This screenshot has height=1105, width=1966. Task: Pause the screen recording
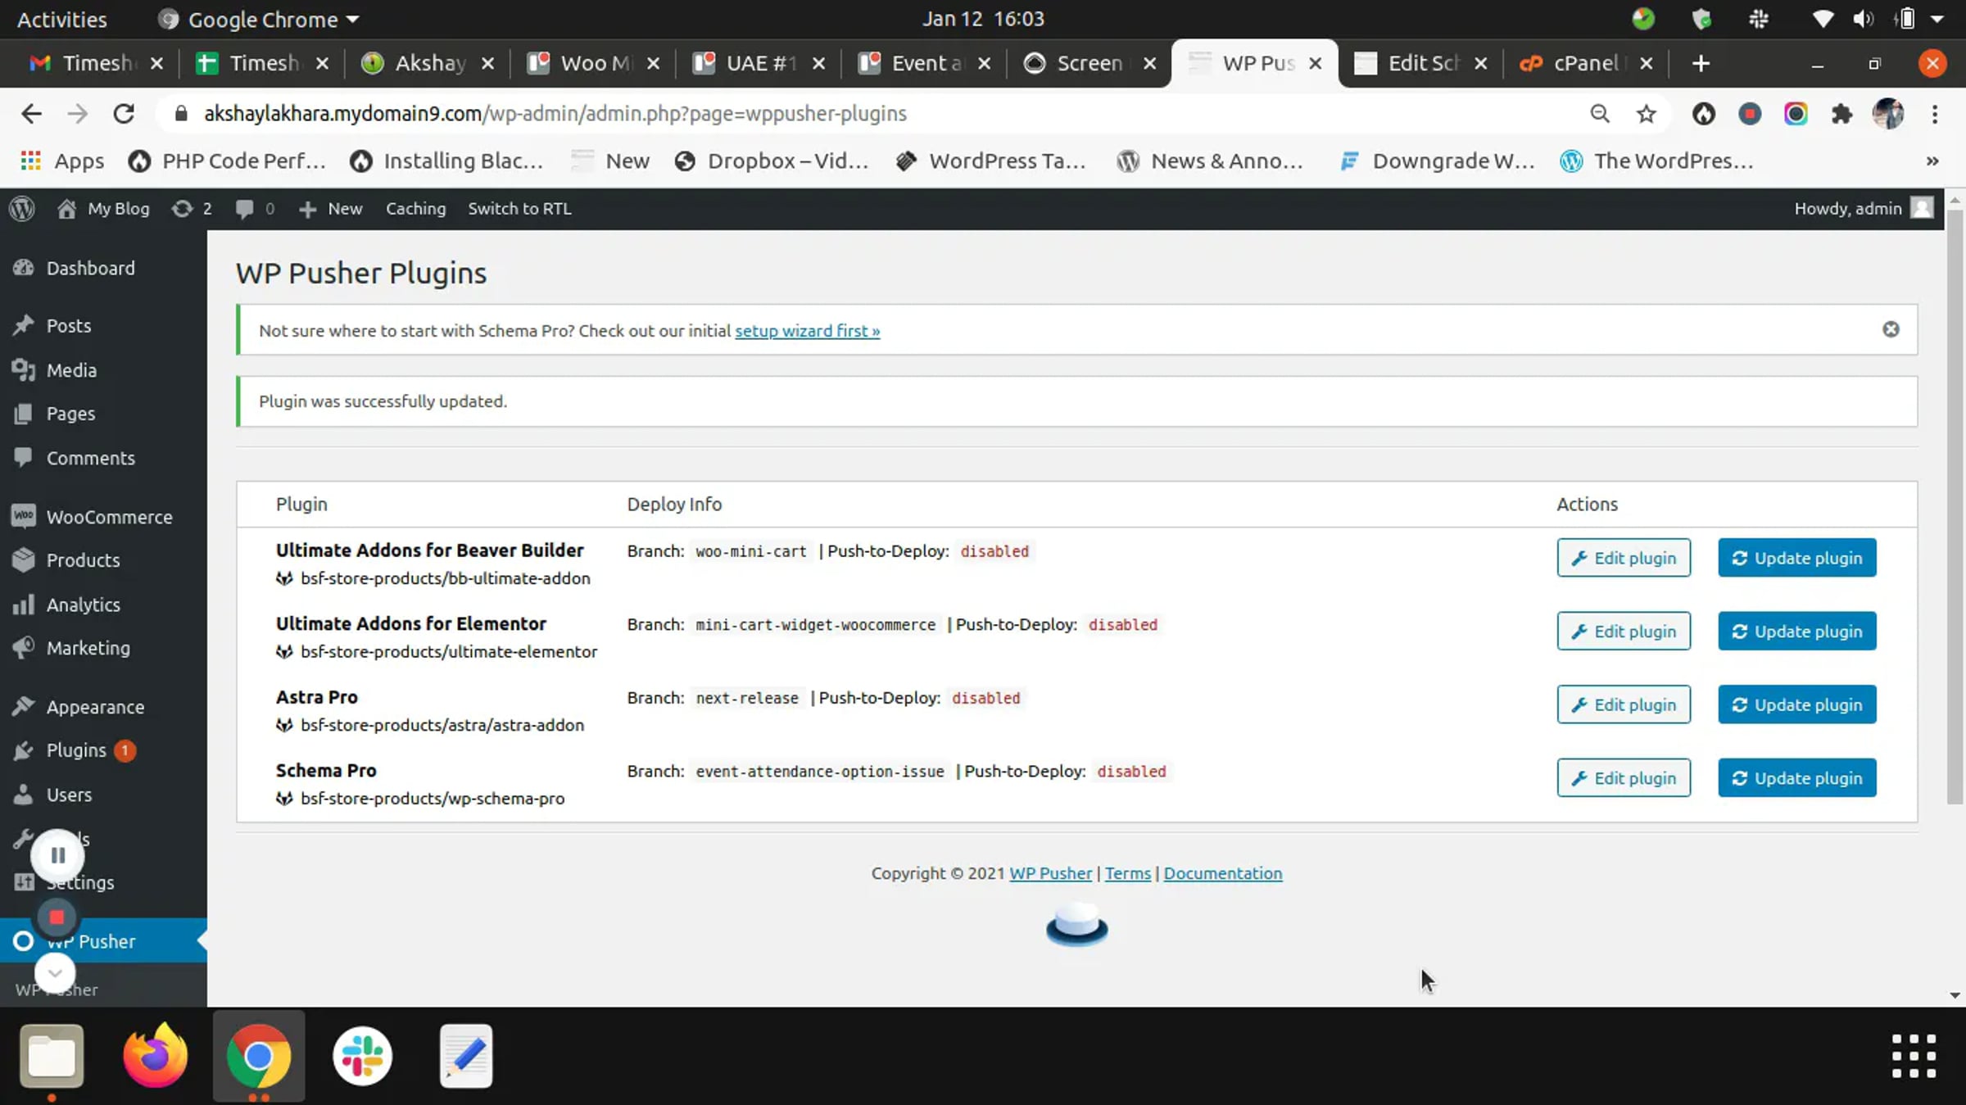57,855
